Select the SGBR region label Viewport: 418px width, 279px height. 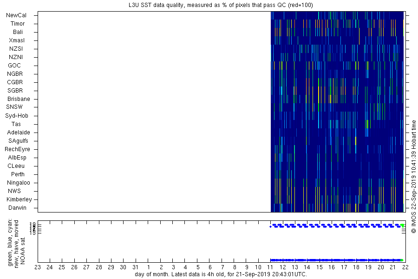[15, 91]
